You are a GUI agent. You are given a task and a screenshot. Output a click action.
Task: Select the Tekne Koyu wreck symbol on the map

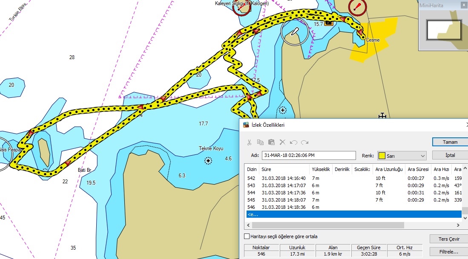[208, 161]
